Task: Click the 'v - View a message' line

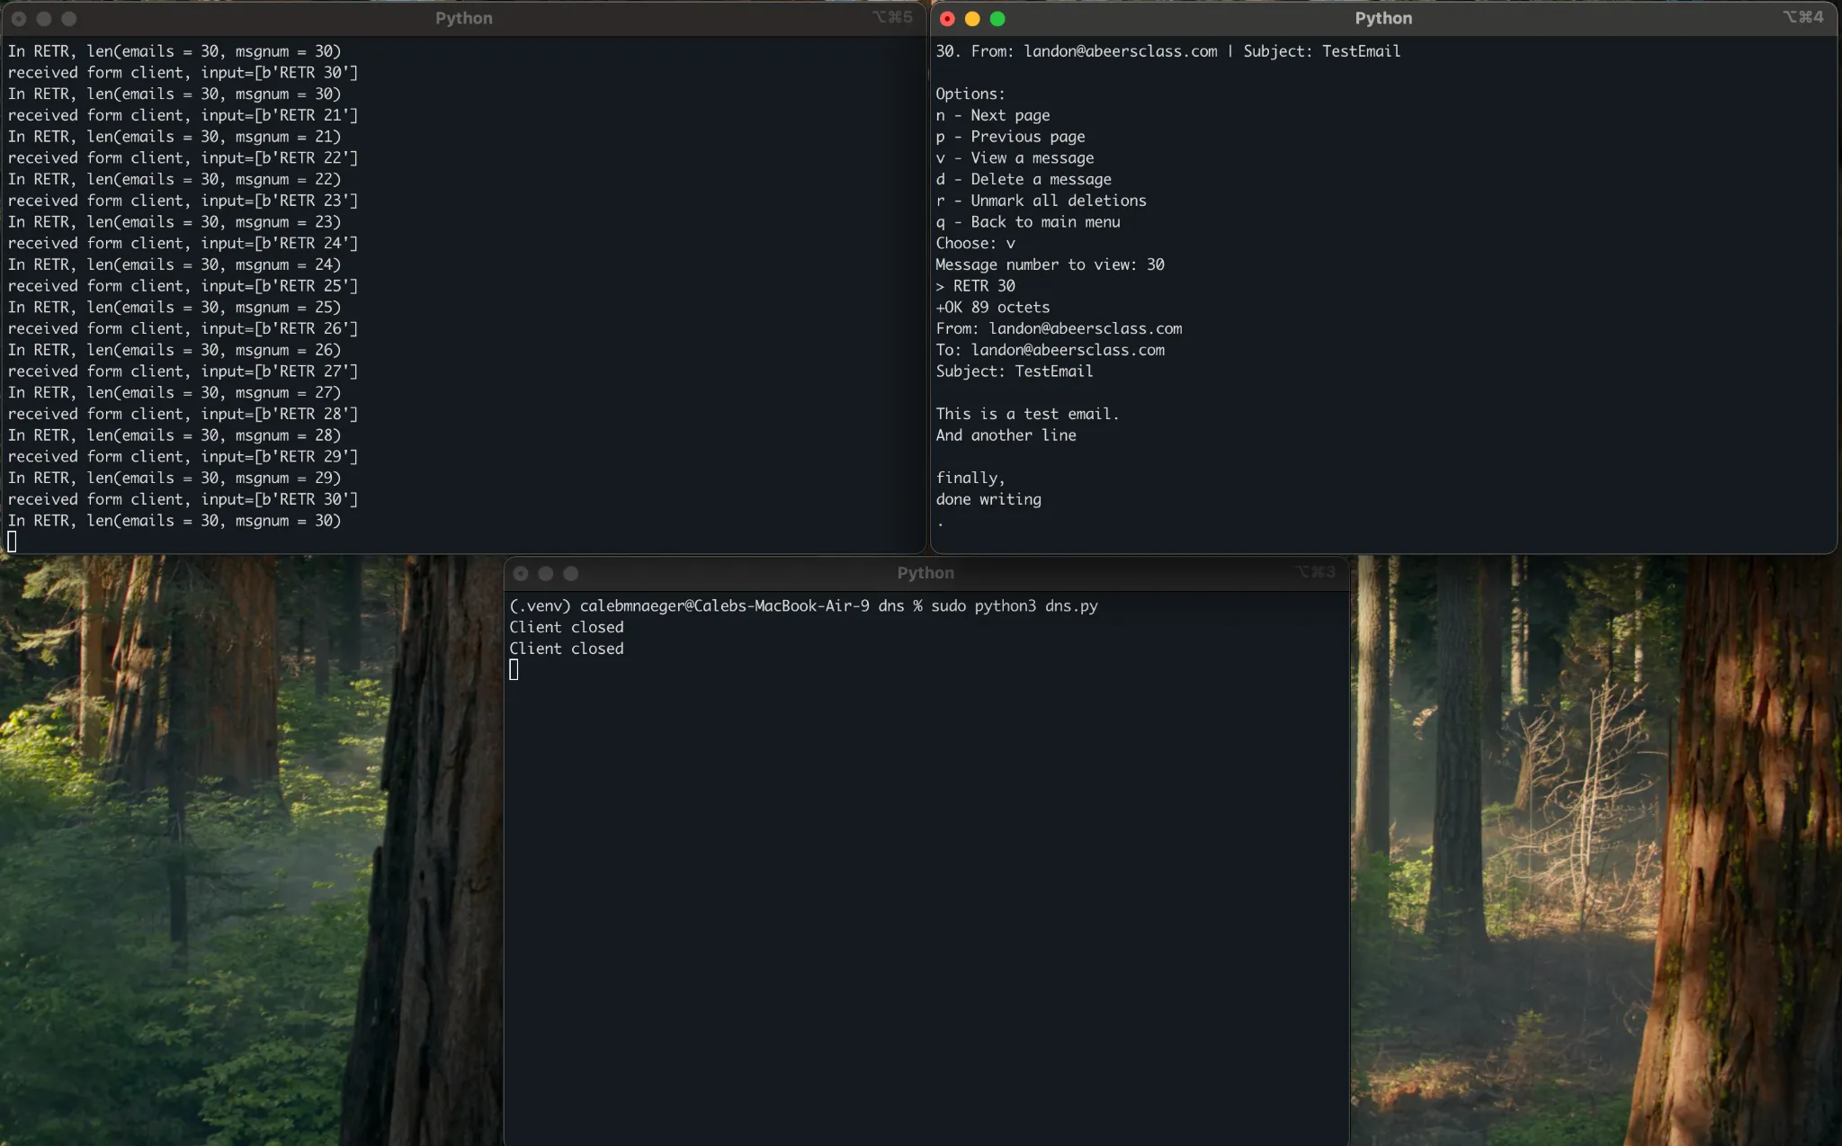Action: click(x=1015, y=158)
